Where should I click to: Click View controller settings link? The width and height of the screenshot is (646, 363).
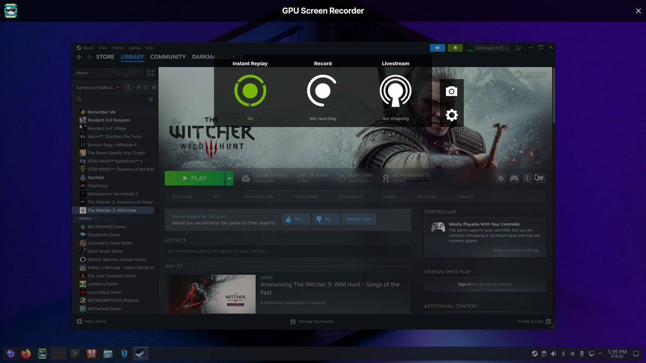click(x=516, y=250)
